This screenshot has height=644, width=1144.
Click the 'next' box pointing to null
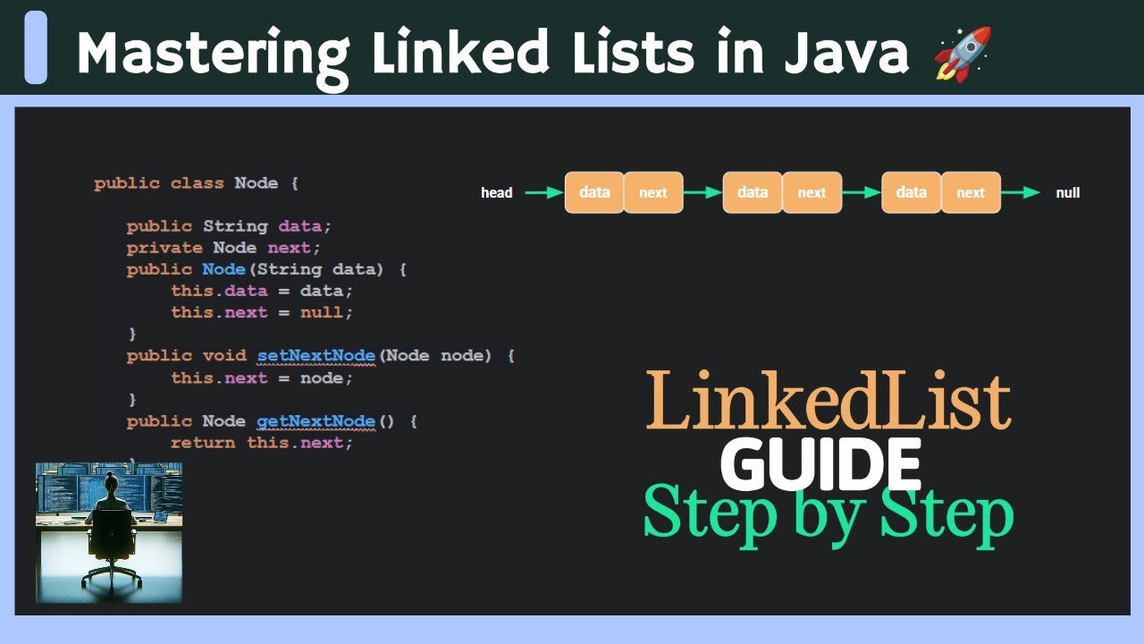[971, 192]
